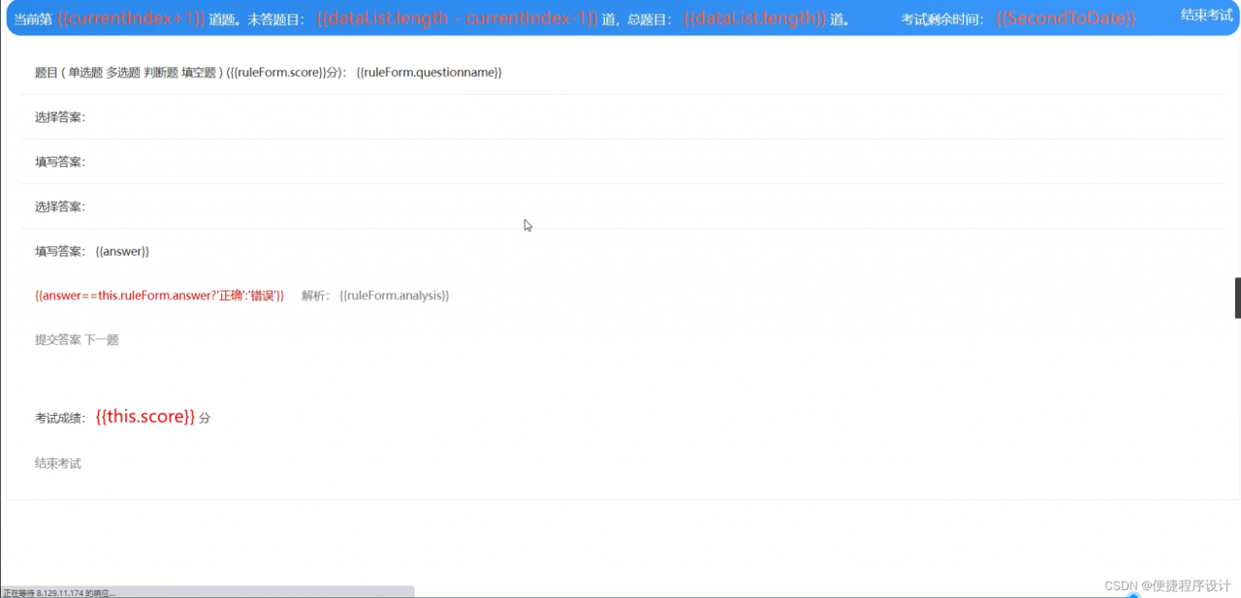Click 结束考试 below the exam score
This screenshot has width=1241, height=598.
click(58, 463)
